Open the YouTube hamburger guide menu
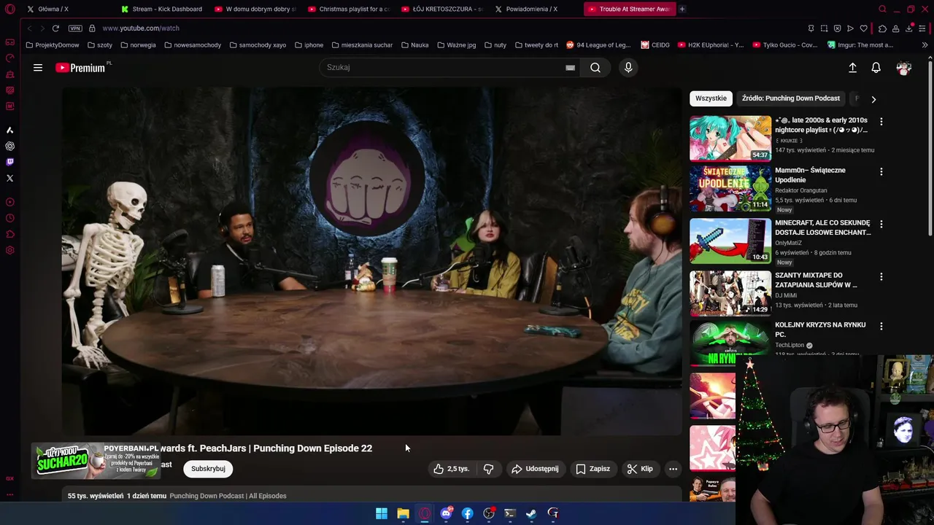 pyautogui.click(x=38, y=68)
